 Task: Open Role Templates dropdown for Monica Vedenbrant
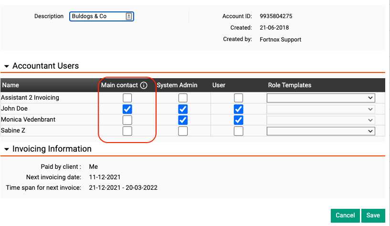coord(321,120)
